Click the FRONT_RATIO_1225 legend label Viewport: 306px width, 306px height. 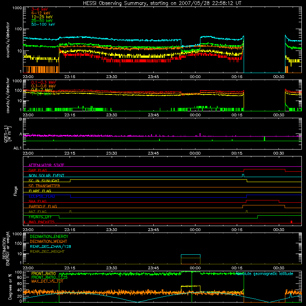click(x=49, y=277)
